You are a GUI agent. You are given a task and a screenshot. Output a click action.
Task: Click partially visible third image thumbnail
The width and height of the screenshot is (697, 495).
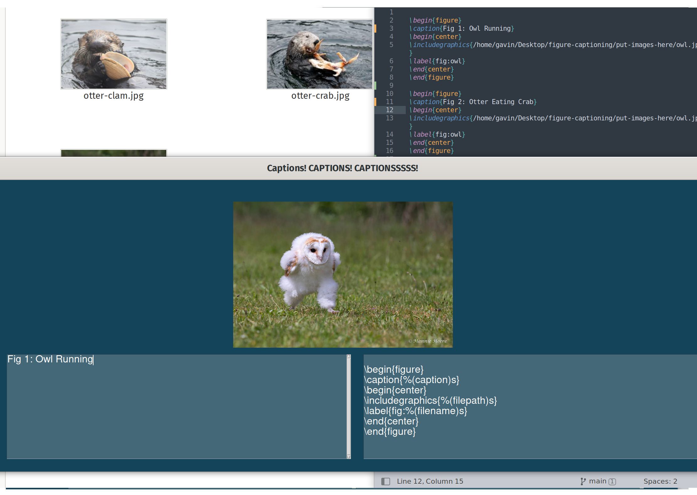(114, 153)
